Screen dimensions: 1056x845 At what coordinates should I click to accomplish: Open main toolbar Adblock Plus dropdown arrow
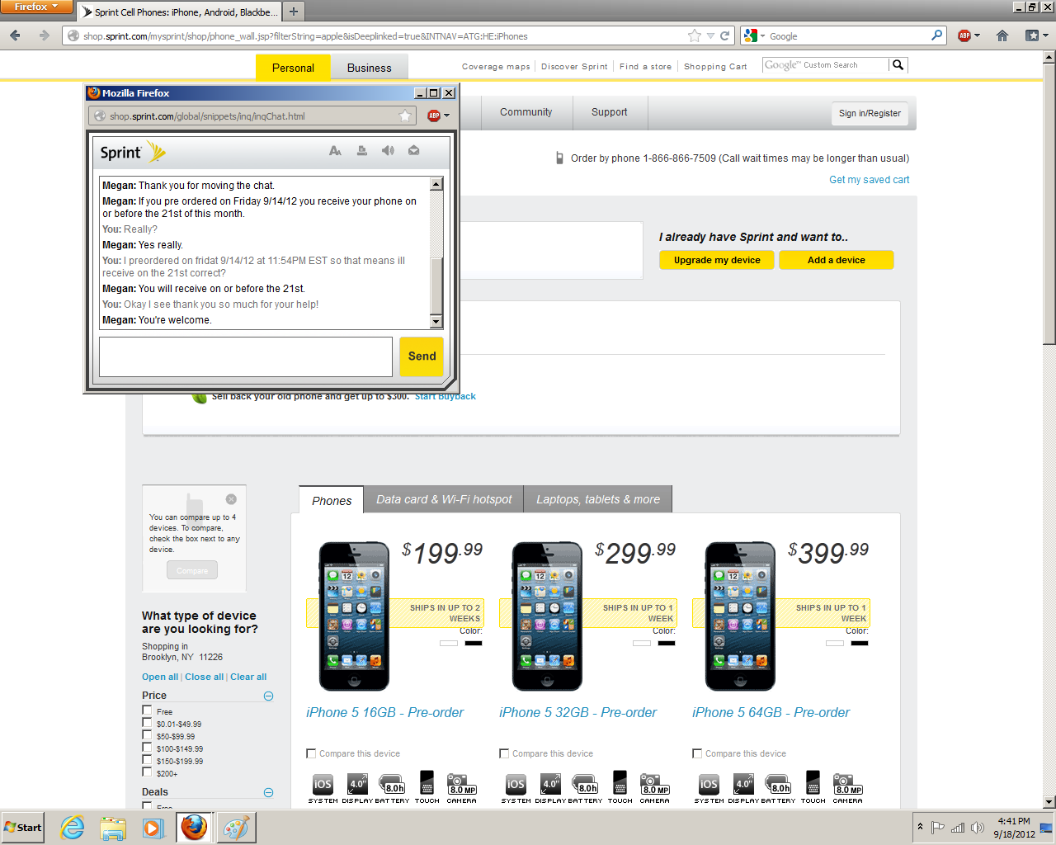click(977, 35)
